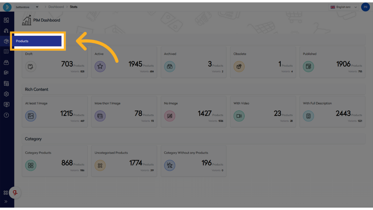The height and width of the screenshot is (210, 373).
Task: Open the Products cube icon in sidebar
Action: pos(6,41)
